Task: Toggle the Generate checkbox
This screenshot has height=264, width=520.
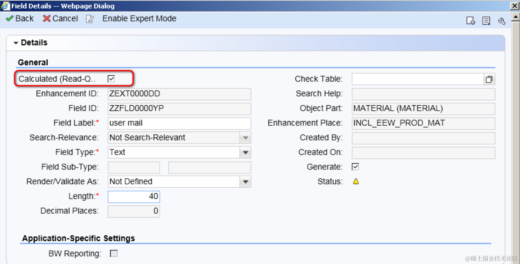Action: [x=355, y=167]
